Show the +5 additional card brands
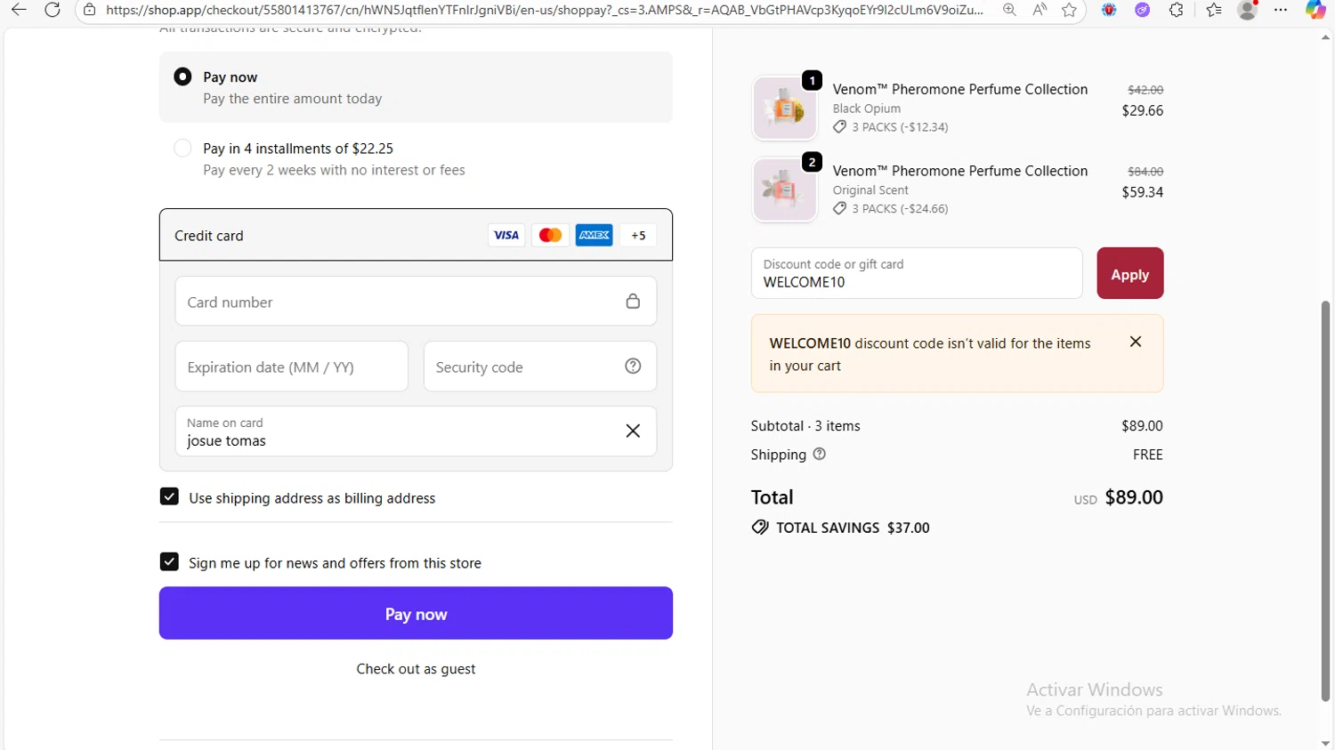This screenshot has height=750, width=1335. (x=638, y=235)
